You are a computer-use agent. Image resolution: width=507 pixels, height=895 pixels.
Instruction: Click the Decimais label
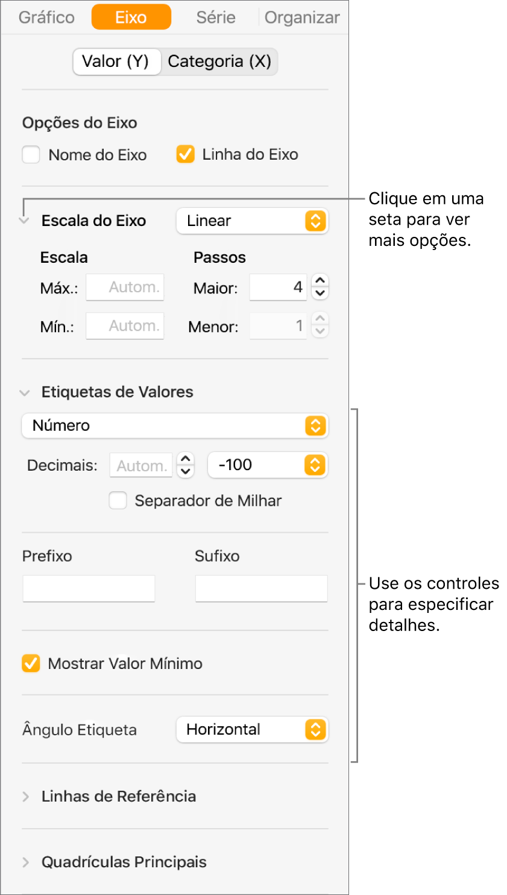pos(62,465)
